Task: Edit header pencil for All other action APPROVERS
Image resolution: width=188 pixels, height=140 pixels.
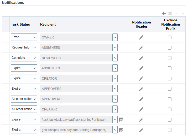Action: click(141, 99)
